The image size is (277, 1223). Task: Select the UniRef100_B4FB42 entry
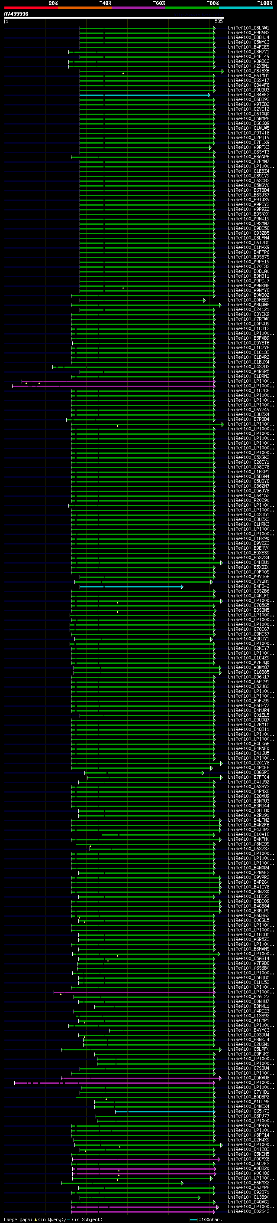pyautogui.click(x=248, y=587)
